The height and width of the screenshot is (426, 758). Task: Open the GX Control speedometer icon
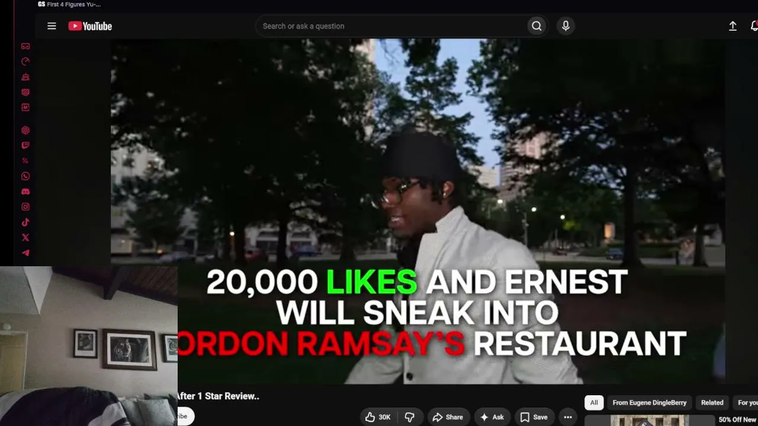25,62
